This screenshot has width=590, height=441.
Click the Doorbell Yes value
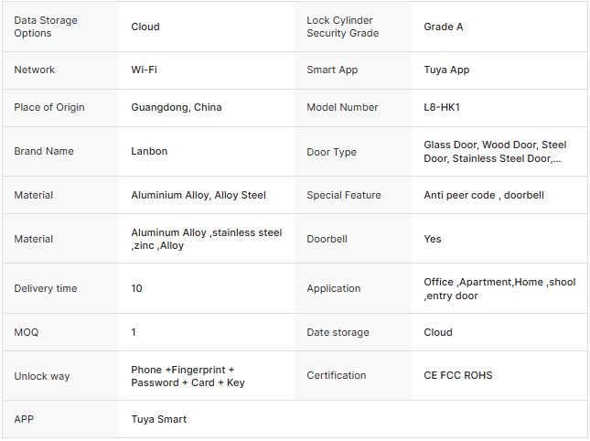click(x=433, y=239)
